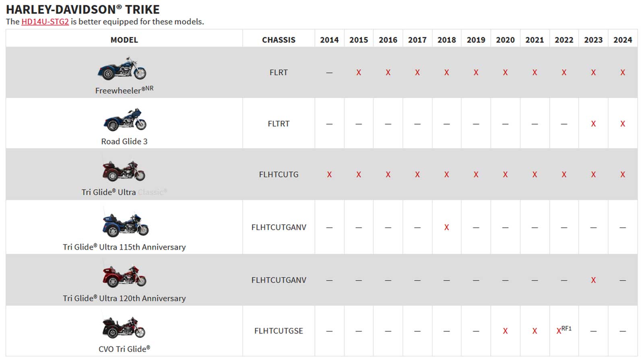Click the 2019 year column header

(x=476, y=40)
